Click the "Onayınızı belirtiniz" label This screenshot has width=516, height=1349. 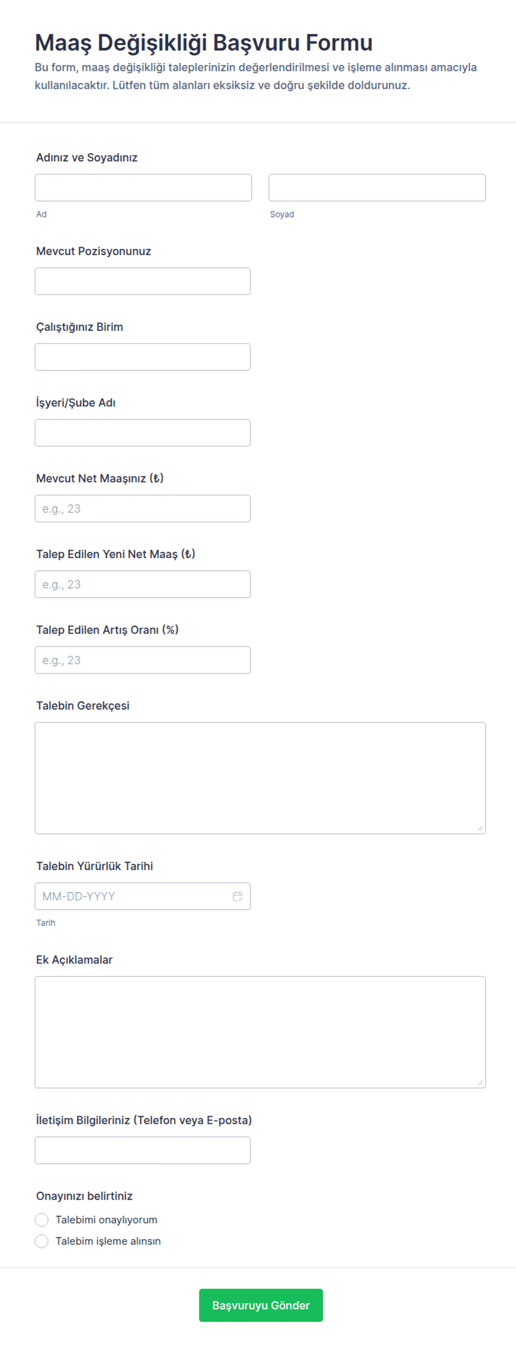[x=84, y=1196]
